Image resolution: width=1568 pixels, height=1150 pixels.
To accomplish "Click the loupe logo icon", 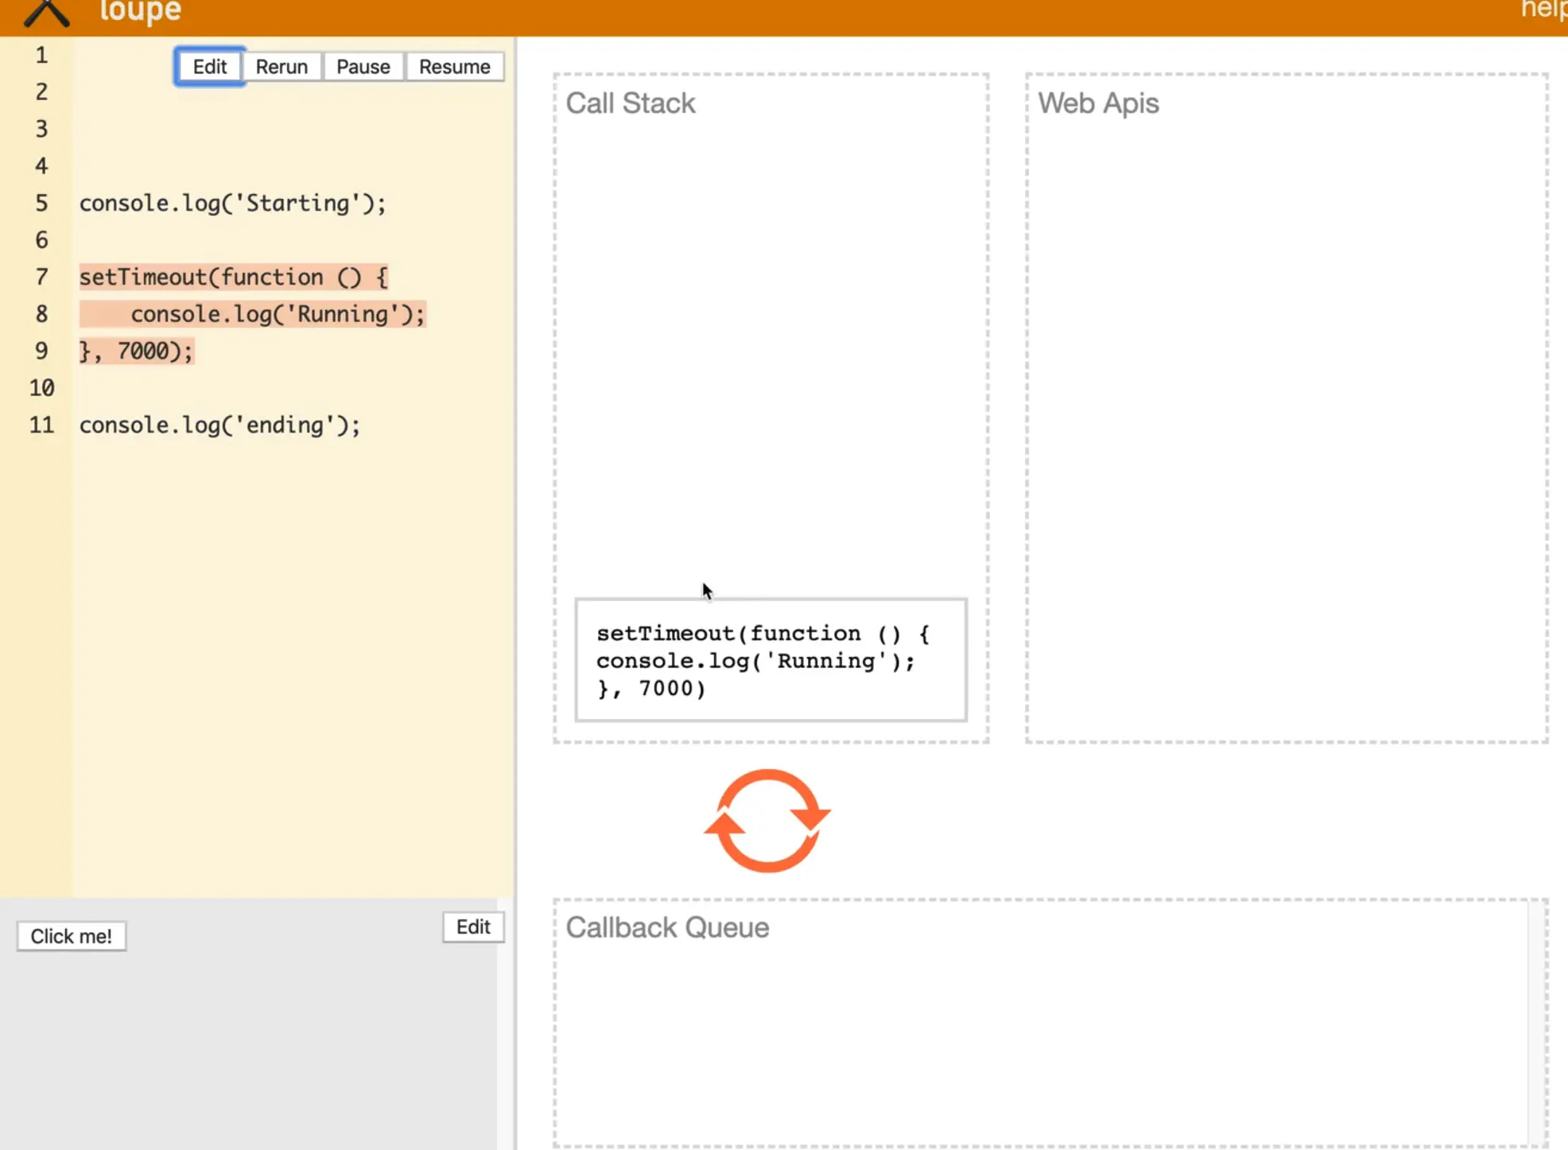I will point(46,13).
